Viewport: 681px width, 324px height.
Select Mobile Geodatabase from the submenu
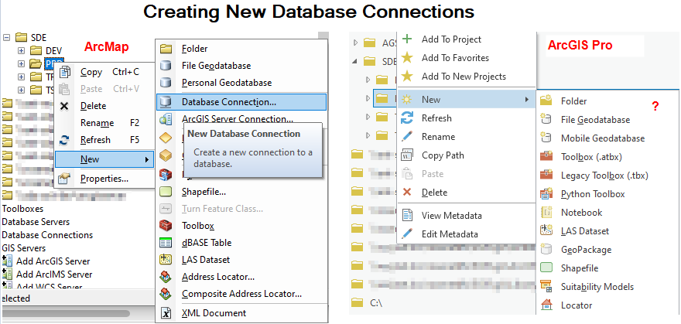602,138
